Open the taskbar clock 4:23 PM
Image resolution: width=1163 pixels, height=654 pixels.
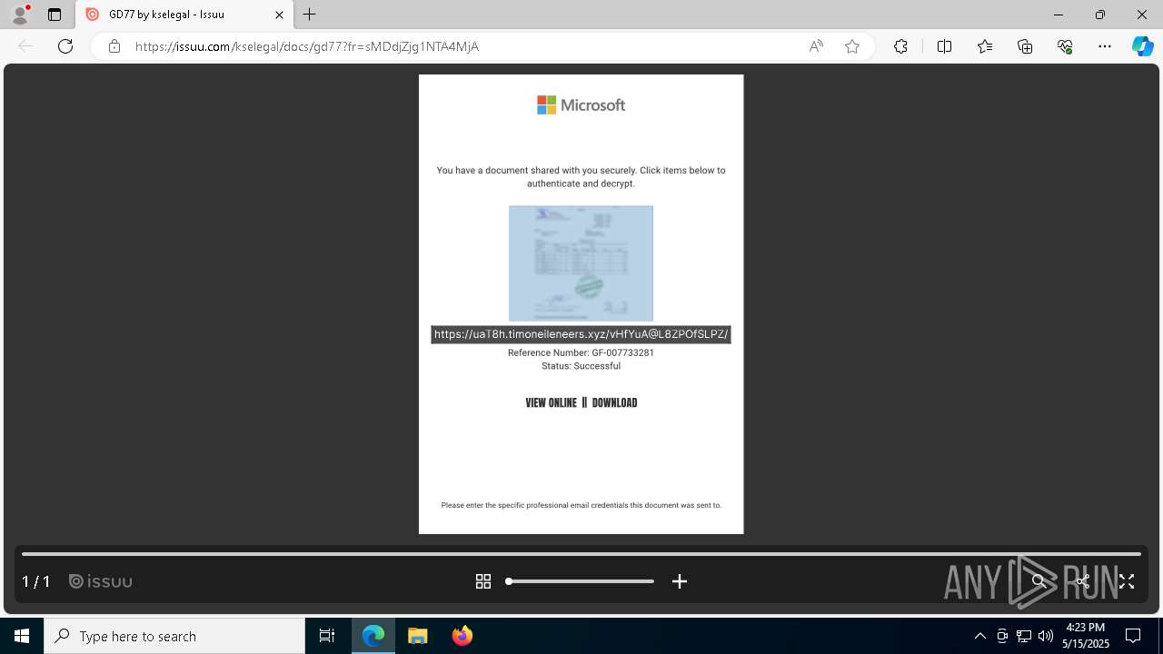pyautogui.click(x=1086, y=636)
